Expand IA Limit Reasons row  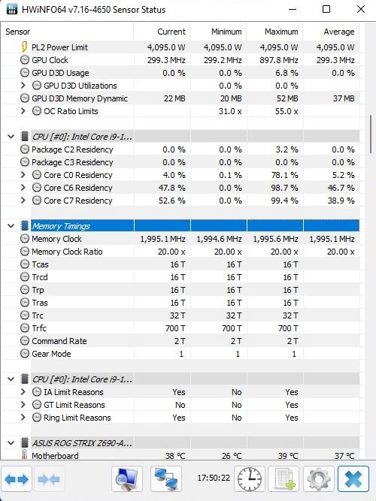click(23, 392)
